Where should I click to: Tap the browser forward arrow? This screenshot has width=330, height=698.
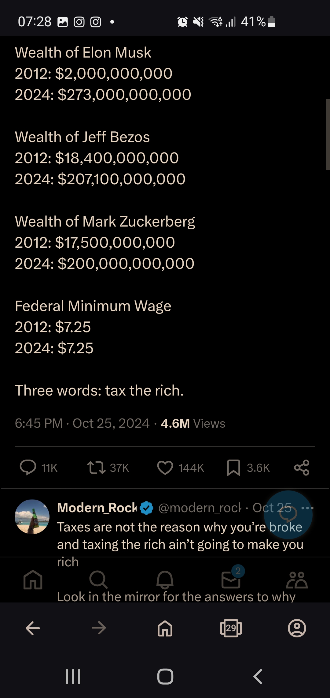pyautogui.click(x=99, y=628)
